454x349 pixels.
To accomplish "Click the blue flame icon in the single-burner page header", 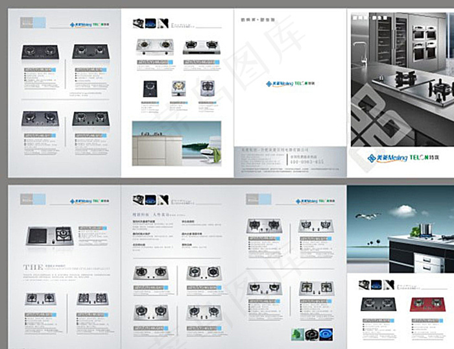I will (x=150, y=23).
